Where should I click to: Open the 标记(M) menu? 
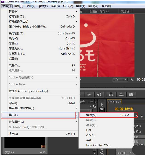point(68,6)
